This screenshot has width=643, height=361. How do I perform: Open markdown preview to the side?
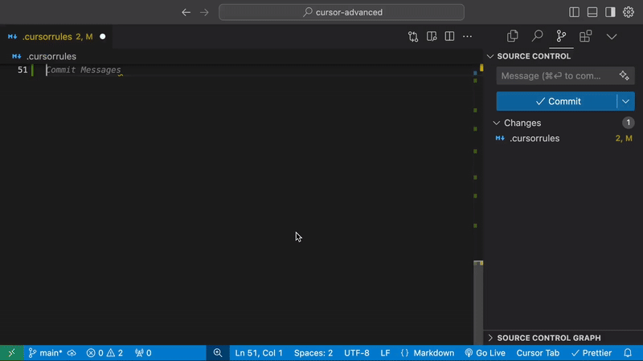click(432, 37)
